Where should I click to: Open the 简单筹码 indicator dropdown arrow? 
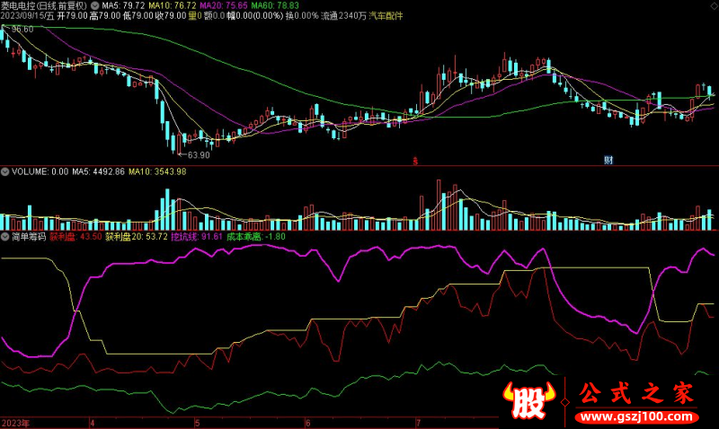[x=4, y=237]
